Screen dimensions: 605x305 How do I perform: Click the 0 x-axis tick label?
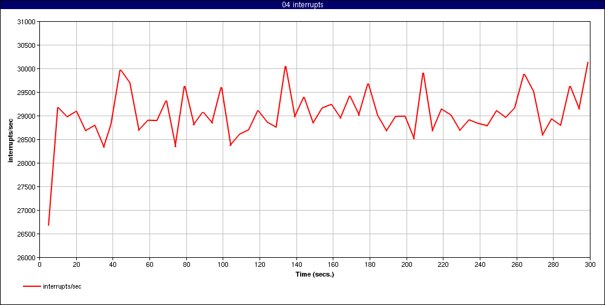39,264
